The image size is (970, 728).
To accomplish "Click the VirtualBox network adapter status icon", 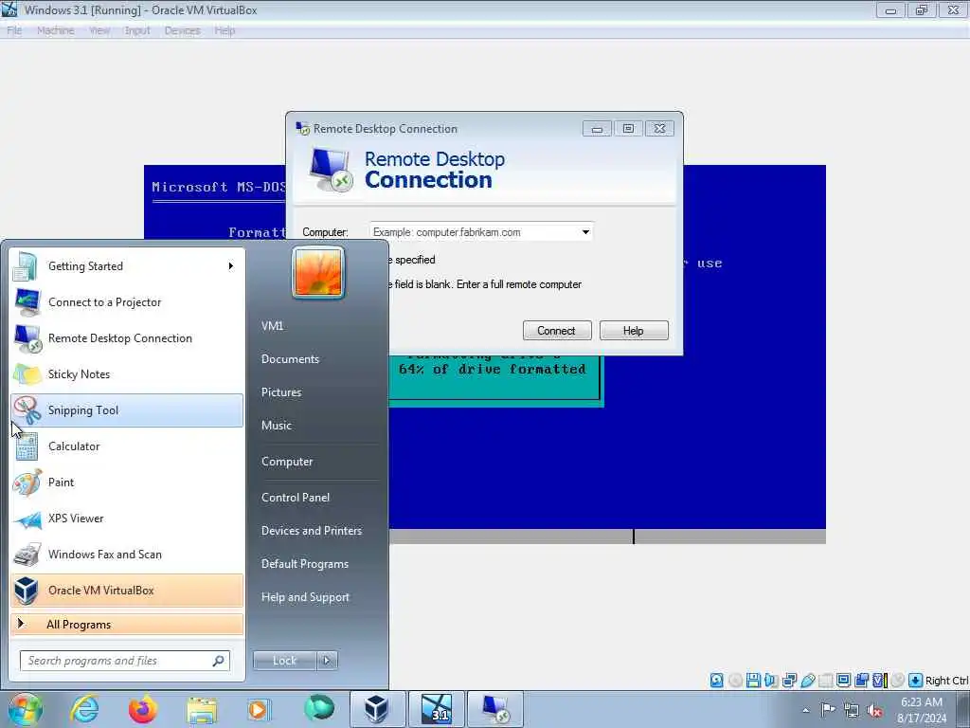I will (x=789, y=681).
